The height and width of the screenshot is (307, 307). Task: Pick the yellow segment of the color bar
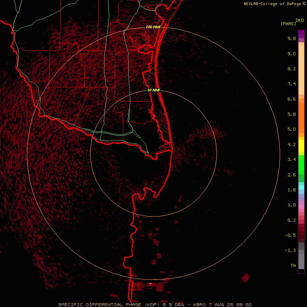point(301,146)
